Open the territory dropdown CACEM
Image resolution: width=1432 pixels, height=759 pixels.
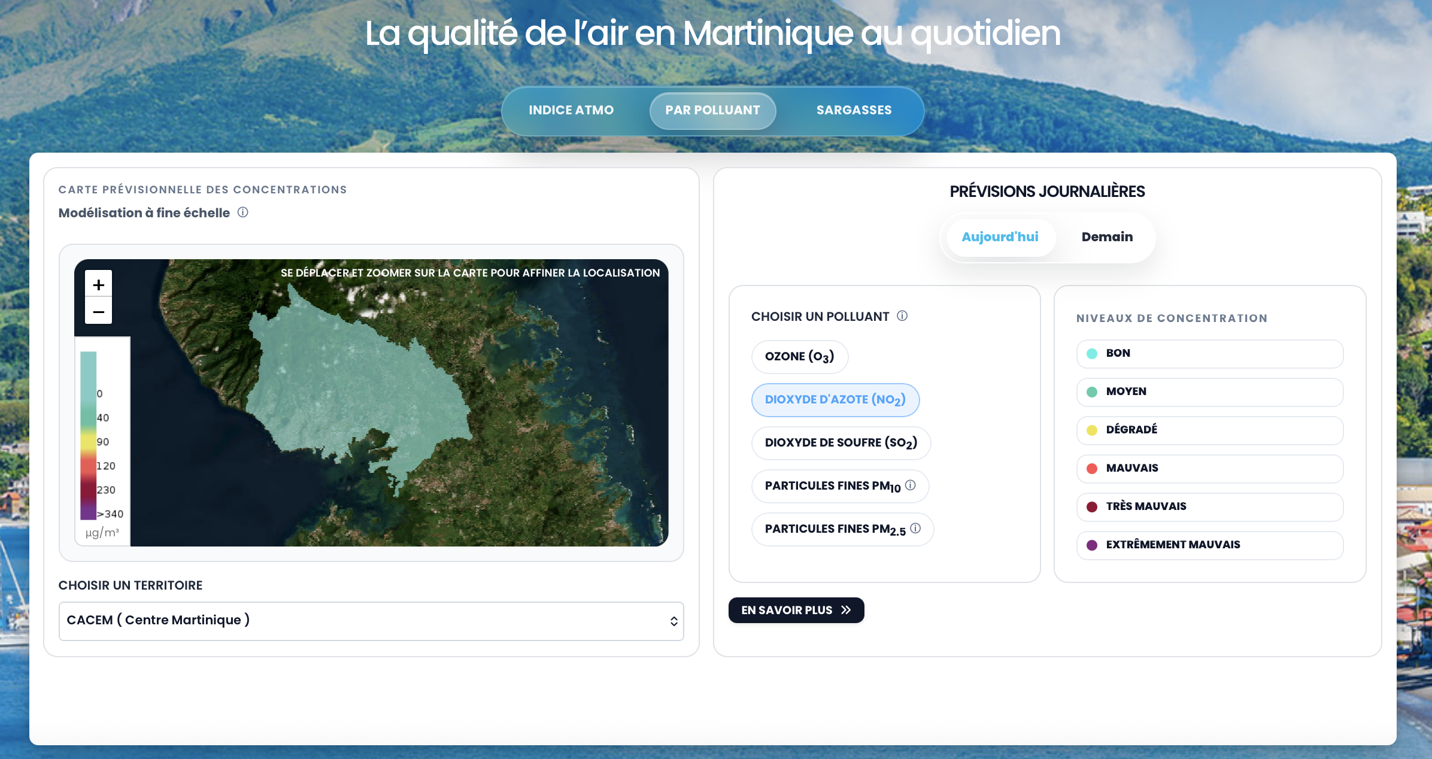[x=371, y=621]
